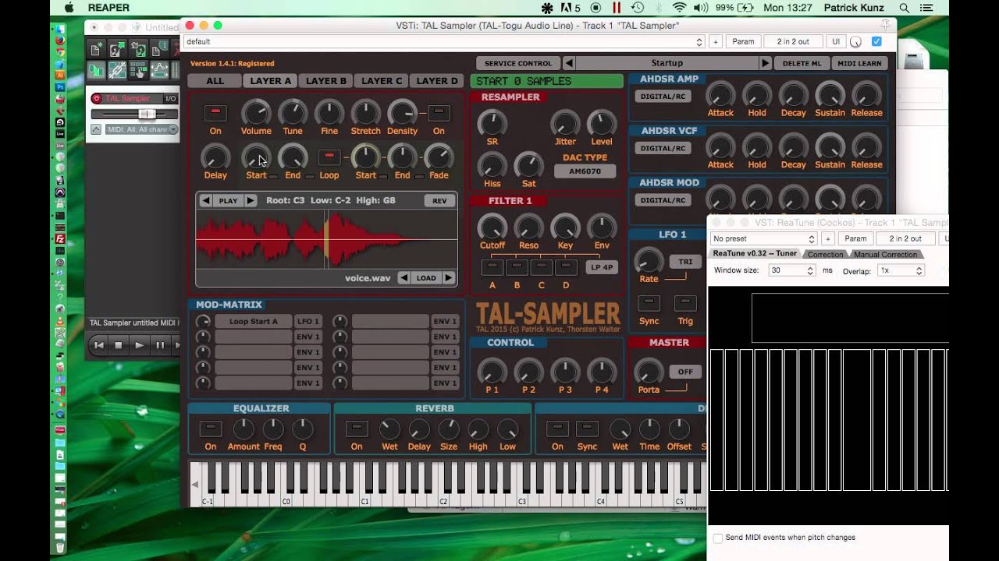Click the MIDI LEARN button
The height and width of the screenshot is (561, 999).
coord(859,63)
